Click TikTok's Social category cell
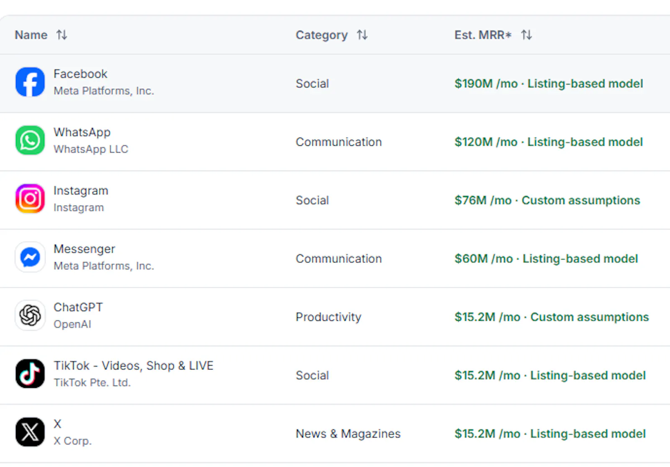 click(x=312, y=376)
